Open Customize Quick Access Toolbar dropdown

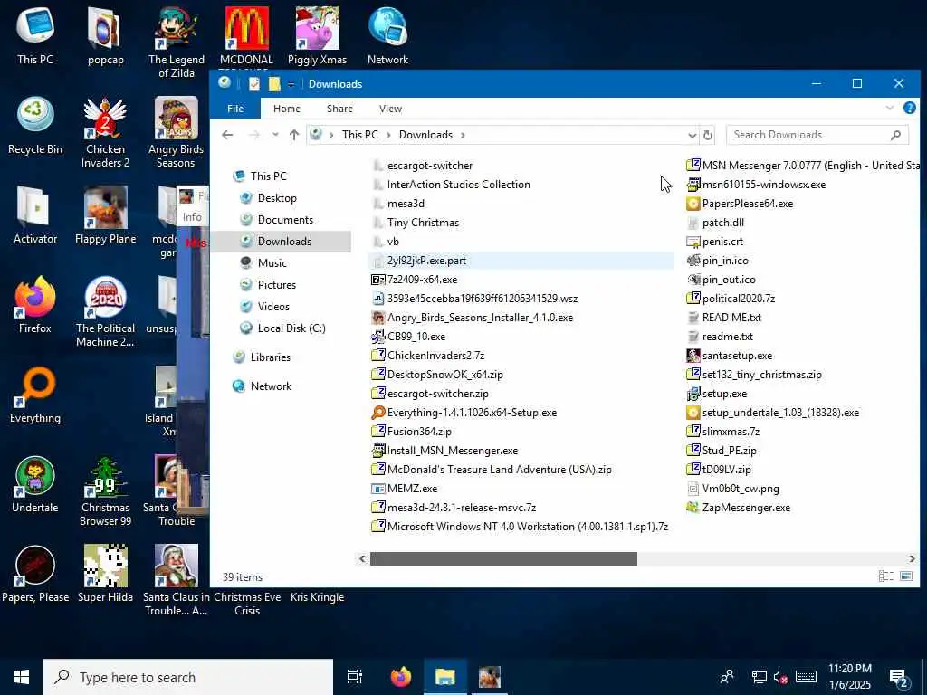pos(291,84)
